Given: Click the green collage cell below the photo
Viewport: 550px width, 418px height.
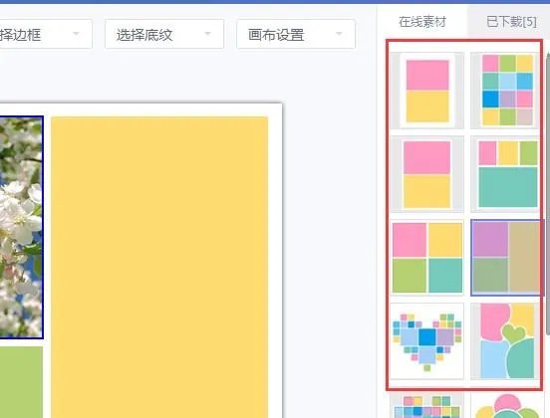Looking at the screenshot, I should point(21,382).
